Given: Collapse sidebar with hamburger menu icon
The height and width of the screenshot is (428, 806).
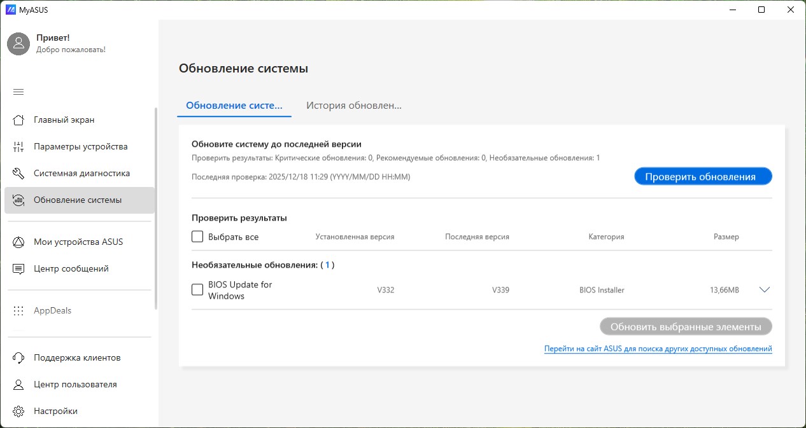Looking at the screenshot, I should click(18, 92).
